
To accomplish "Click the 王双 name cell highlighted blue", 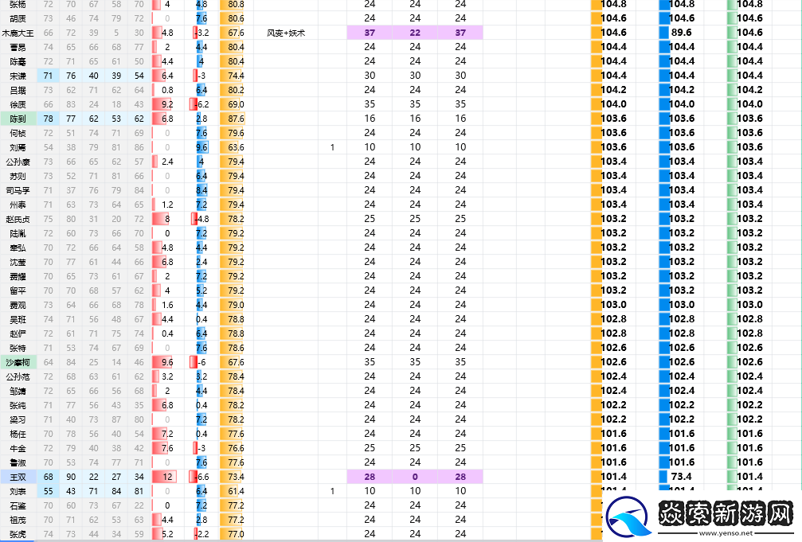I will point(18,477).
